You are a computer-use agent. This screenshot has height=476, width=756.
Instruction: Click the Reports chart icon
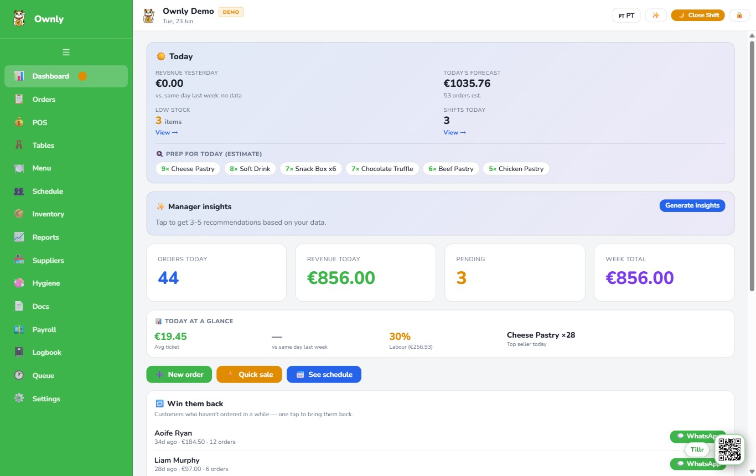(19, 237)
